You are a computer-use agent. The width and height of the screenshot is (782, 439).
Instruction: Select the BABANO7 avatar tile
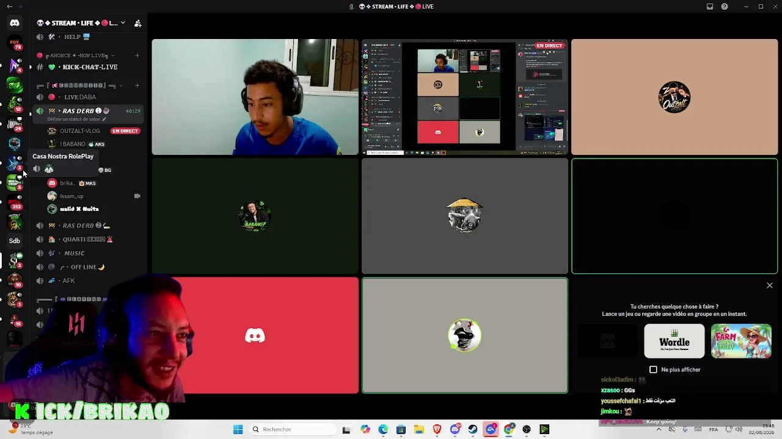point(255,216)
